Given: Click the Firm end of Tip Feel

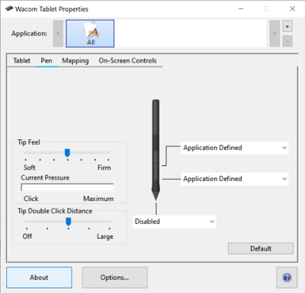Looking at the screenshot, I should pyautogui.click(x=104, y=167).
